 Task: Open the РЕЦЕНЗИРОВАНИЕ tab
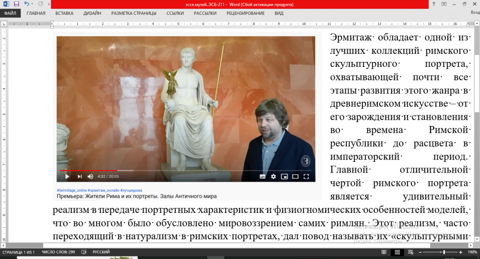pos(245,13)
